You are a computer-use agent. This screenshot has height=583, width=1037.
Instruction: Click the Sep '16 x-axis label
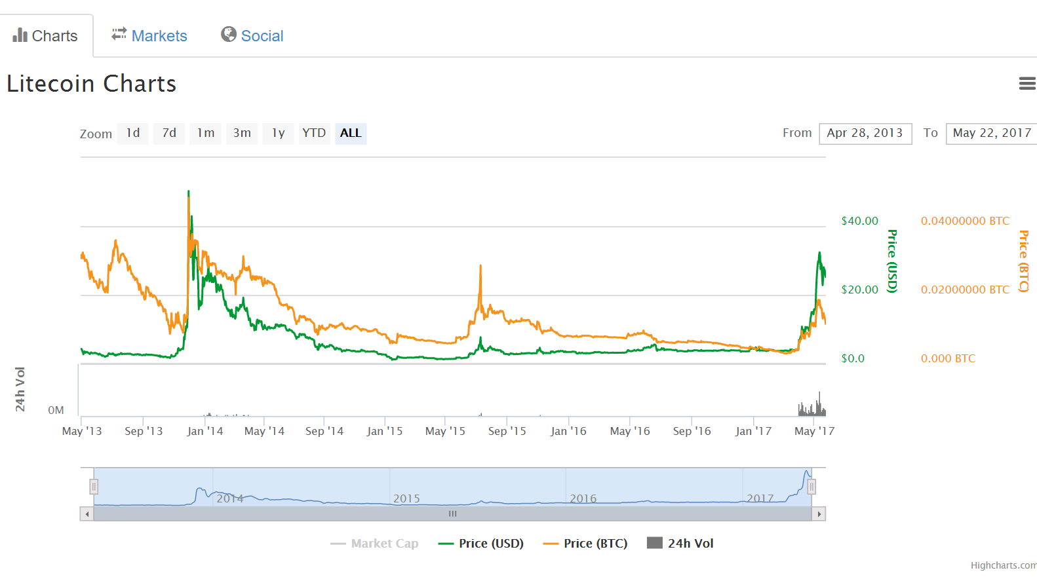[692, 431]
